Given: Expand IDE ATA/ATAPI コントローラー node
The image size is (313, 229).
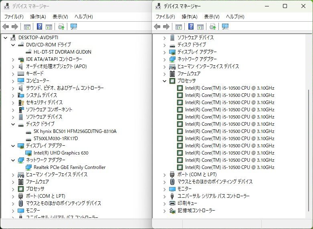Looking at the screenshot, I should tap(13, 59).
